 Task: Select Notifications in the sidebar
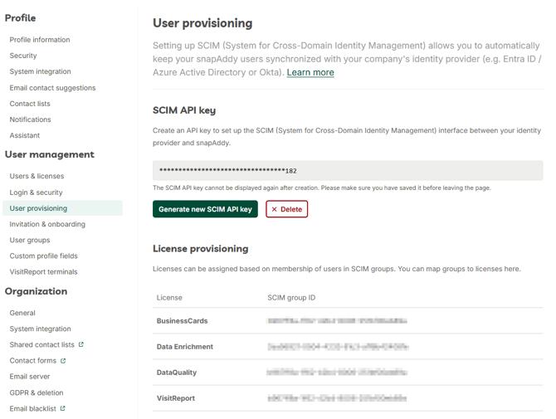[30, 119]
